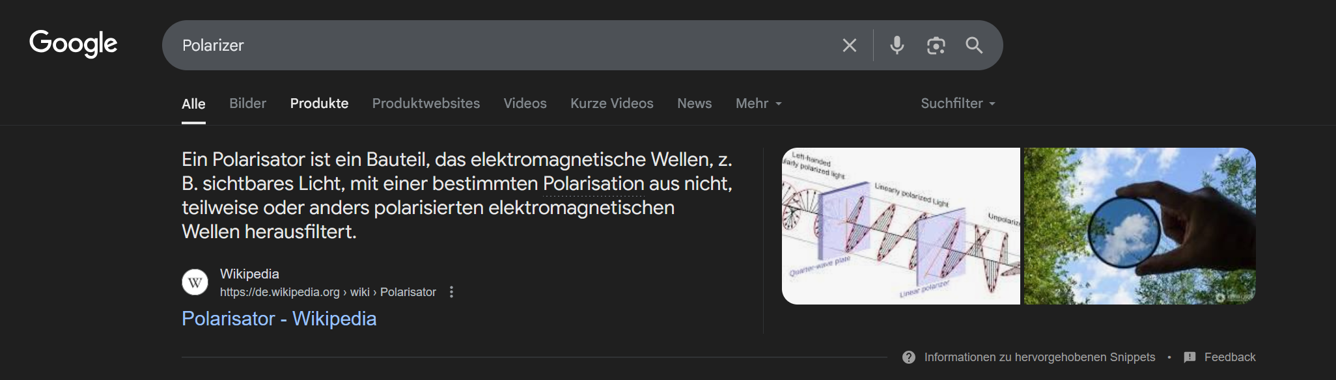Open the Produktwebsites tab

(426, 103)
